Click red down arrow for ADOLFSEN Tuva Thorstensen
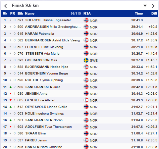The height and width of the screenshot is (149, 159). click(11, 127)
